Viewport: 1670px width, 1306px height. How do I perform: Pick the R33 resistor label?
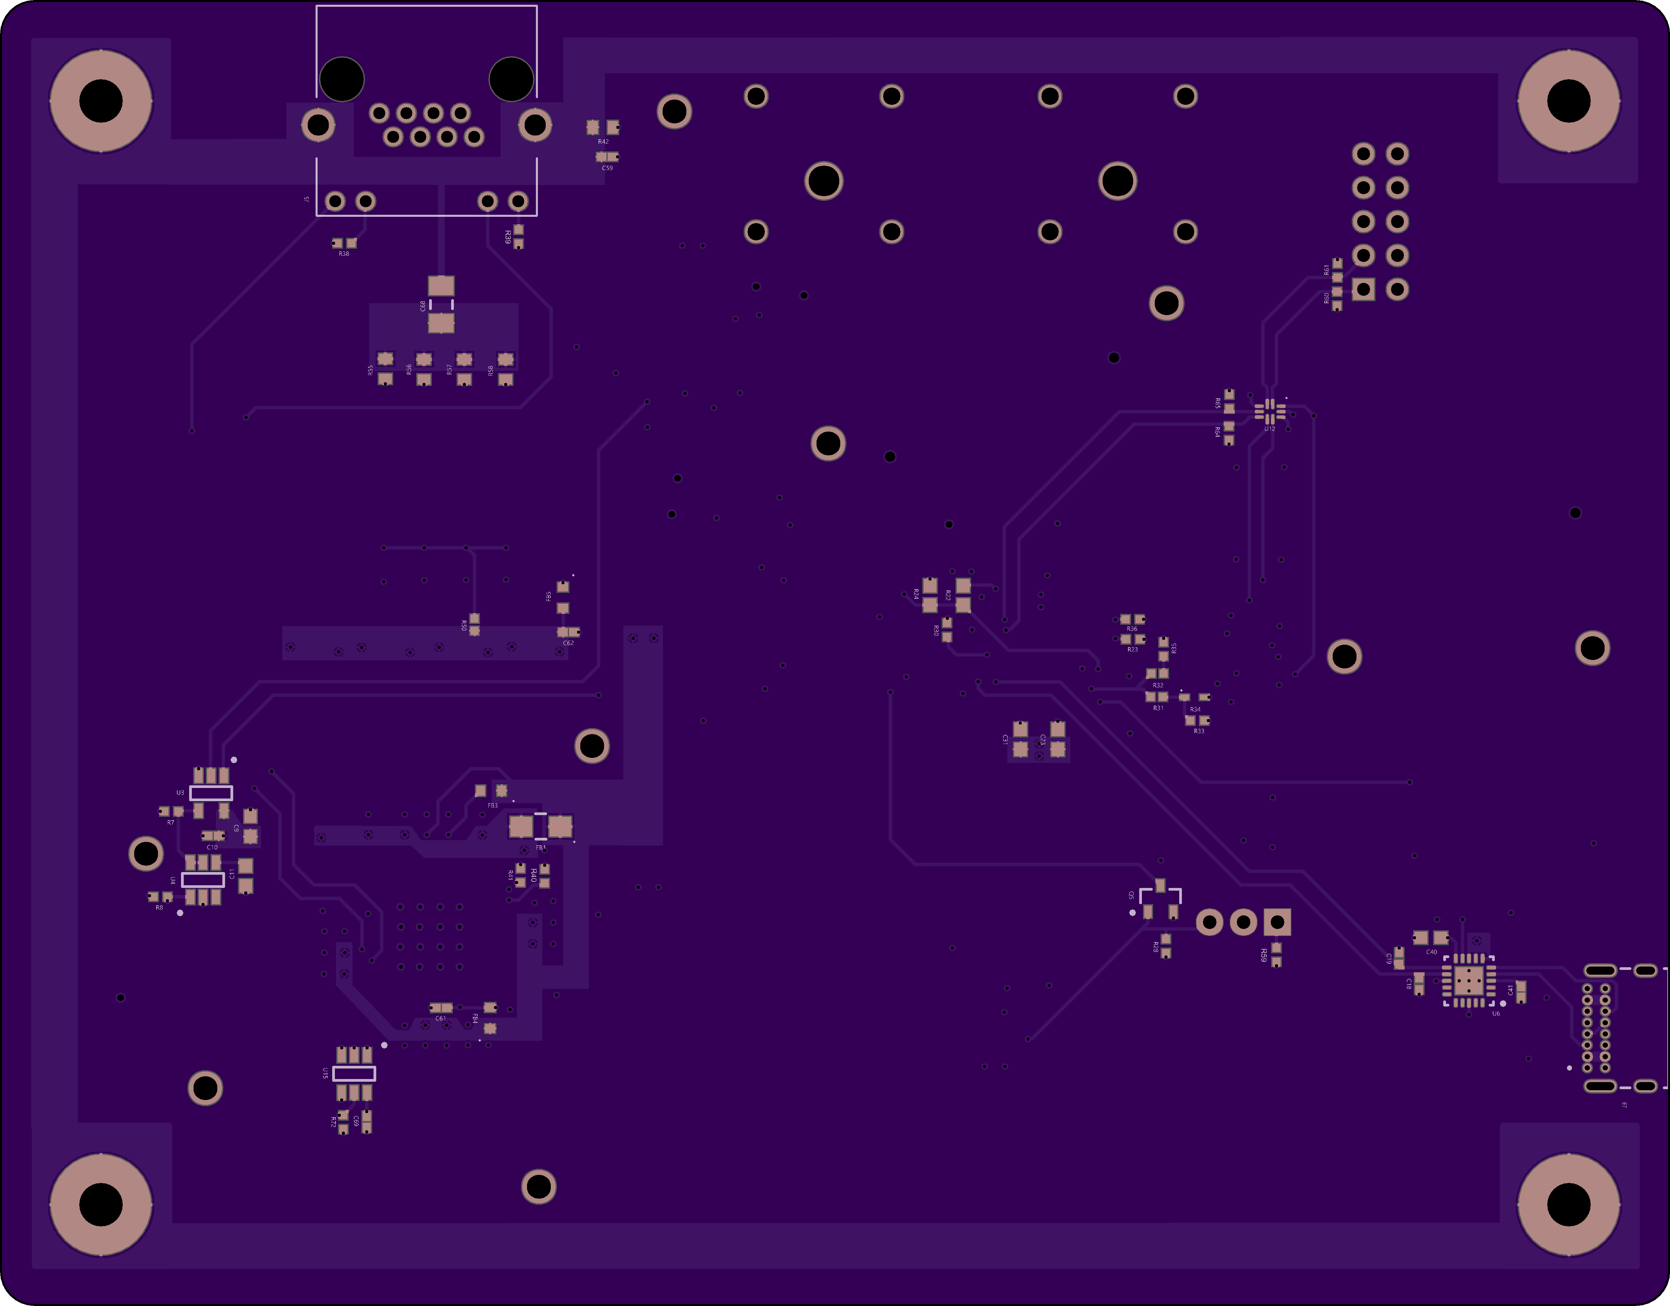pos(1200,732)
